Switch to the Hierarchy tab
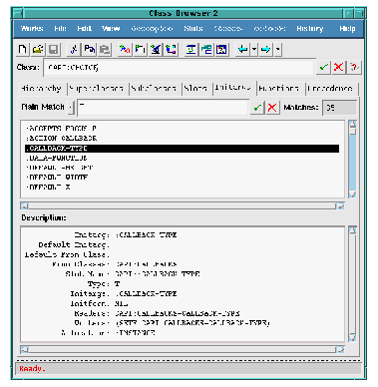 [x=42, y=89]
